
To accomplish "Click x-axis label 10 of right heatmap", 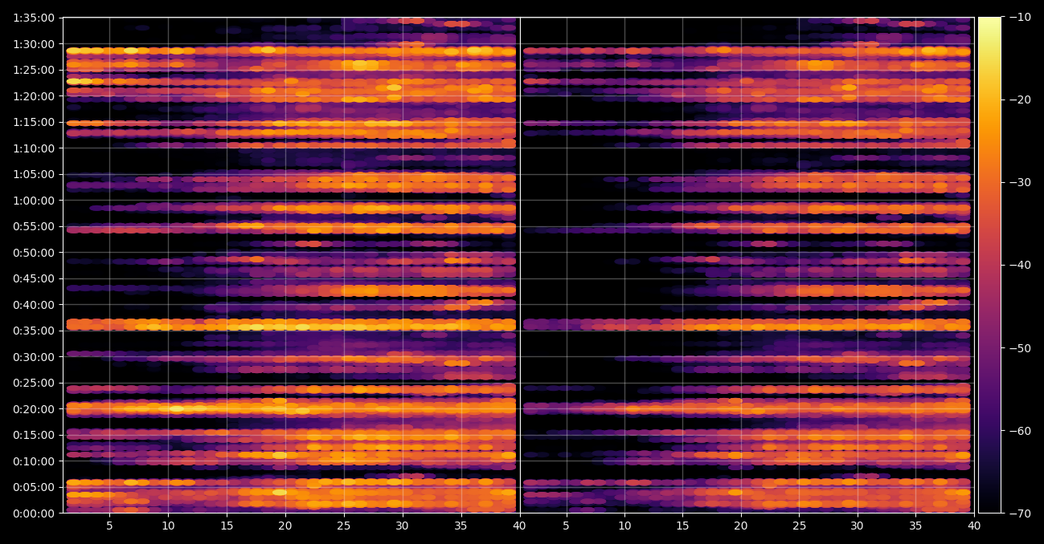I will 624,526.
